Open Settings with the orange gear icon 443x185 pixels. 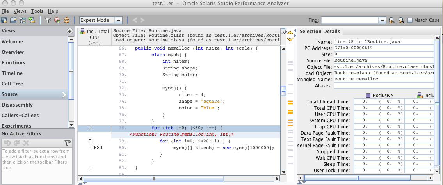tap(67, 20)
